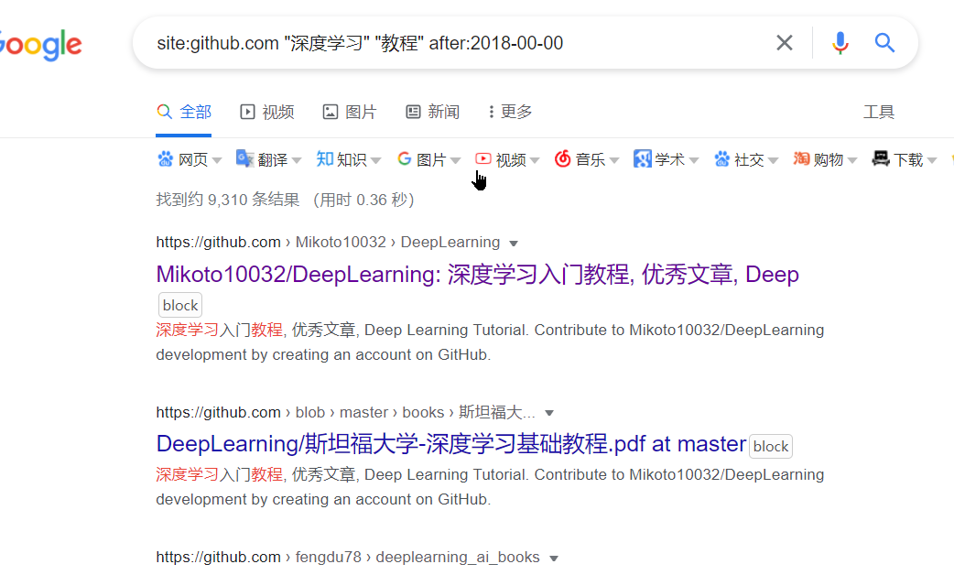Click the paw icon beside 社交
Screen dimensions: 954x575
point(721,159)
